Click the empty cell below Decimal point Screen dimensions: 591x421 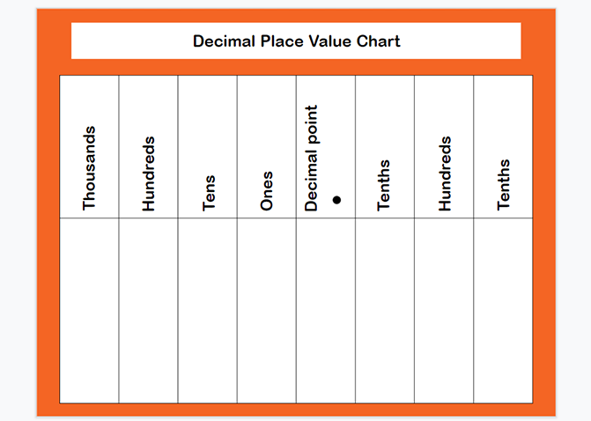(x=326, y=310)
